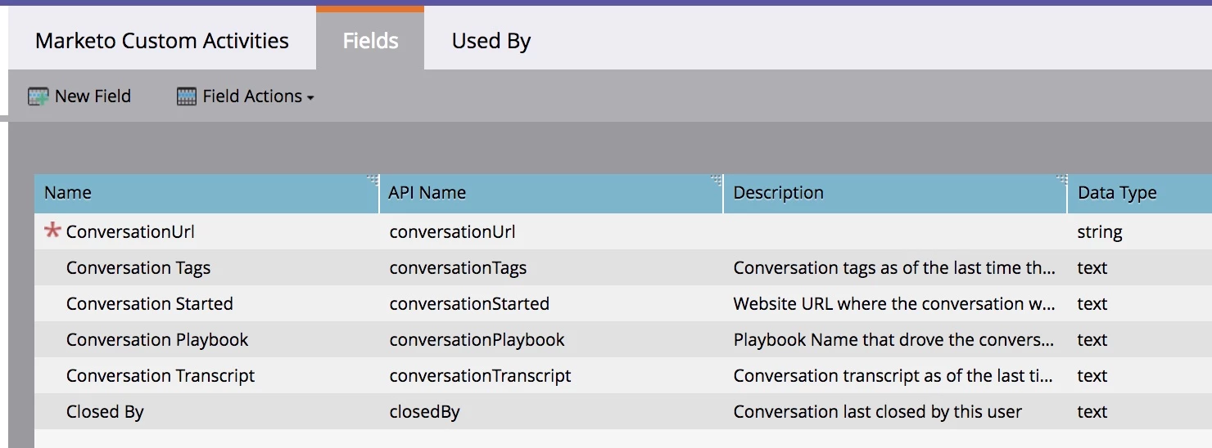
Task: Click the 'Conversation transcript as of the last' description
Action: pos(893,376)
